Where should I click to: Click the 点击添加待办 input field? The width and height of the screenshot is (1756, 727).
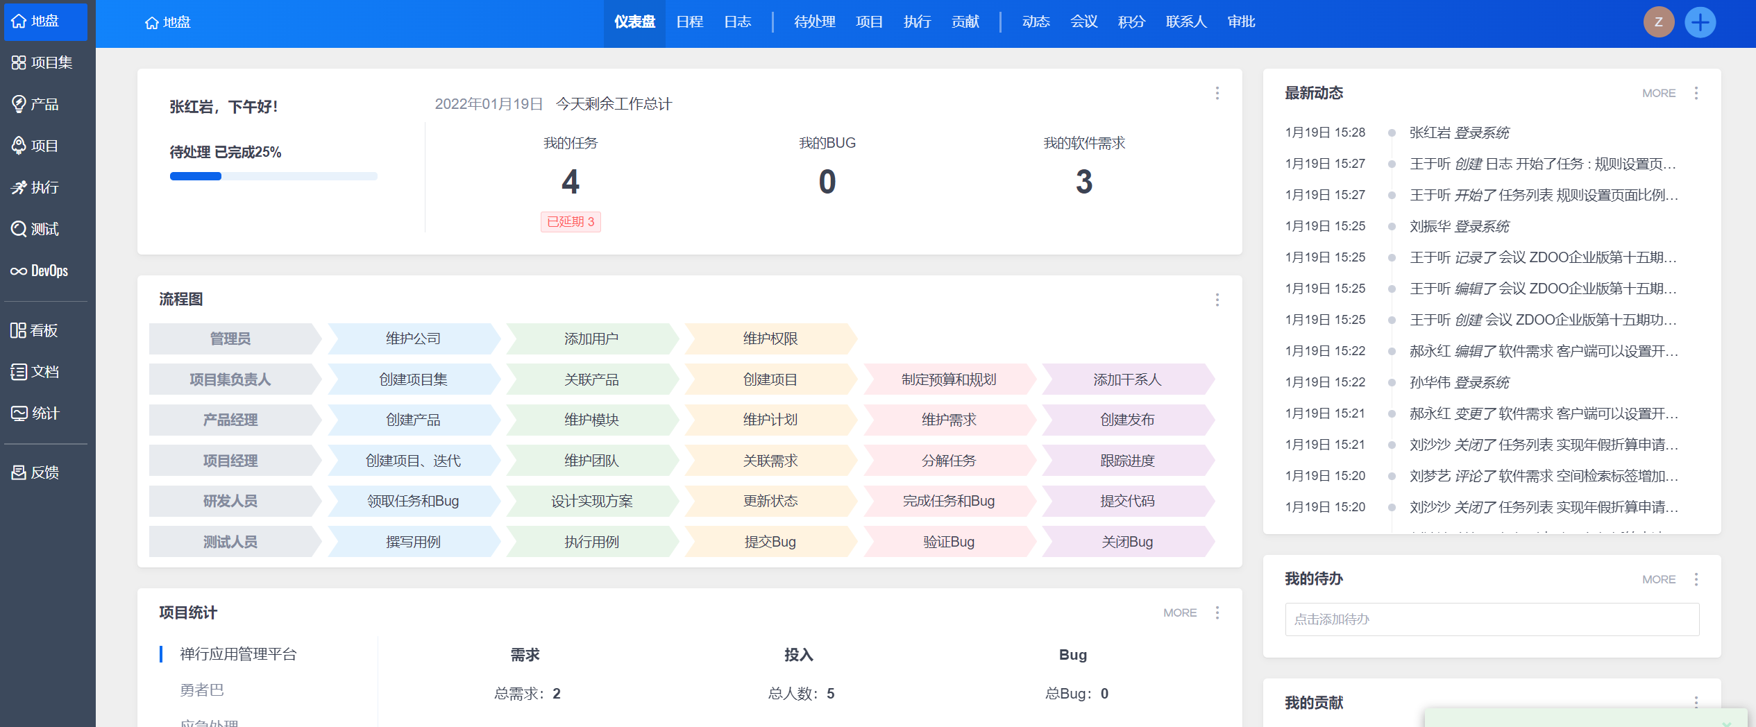1492,619
